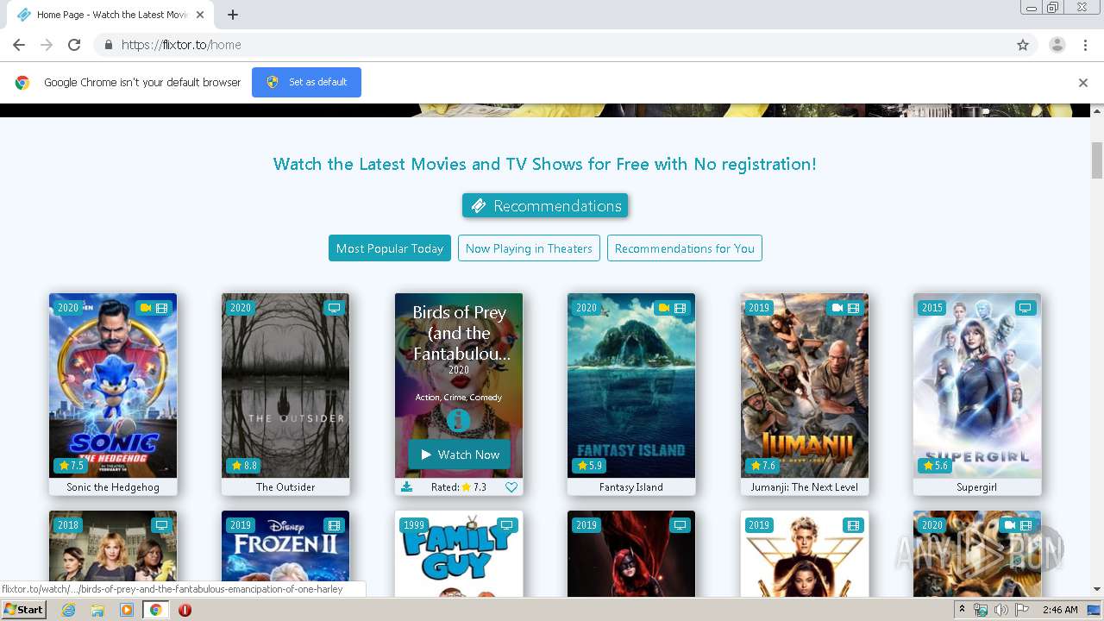
Task: Open the Family Guy poster
Action: tap(459, 554)
